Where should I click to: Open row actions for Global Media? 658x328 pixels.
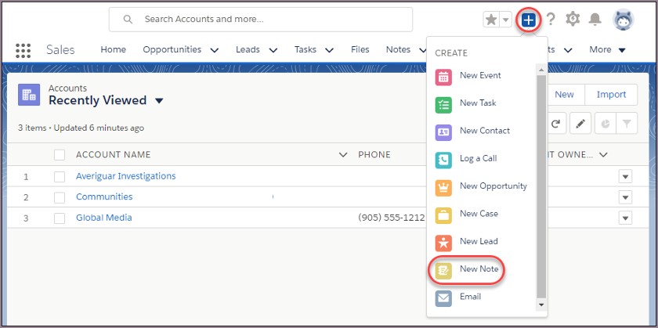(x=625, y=218)
